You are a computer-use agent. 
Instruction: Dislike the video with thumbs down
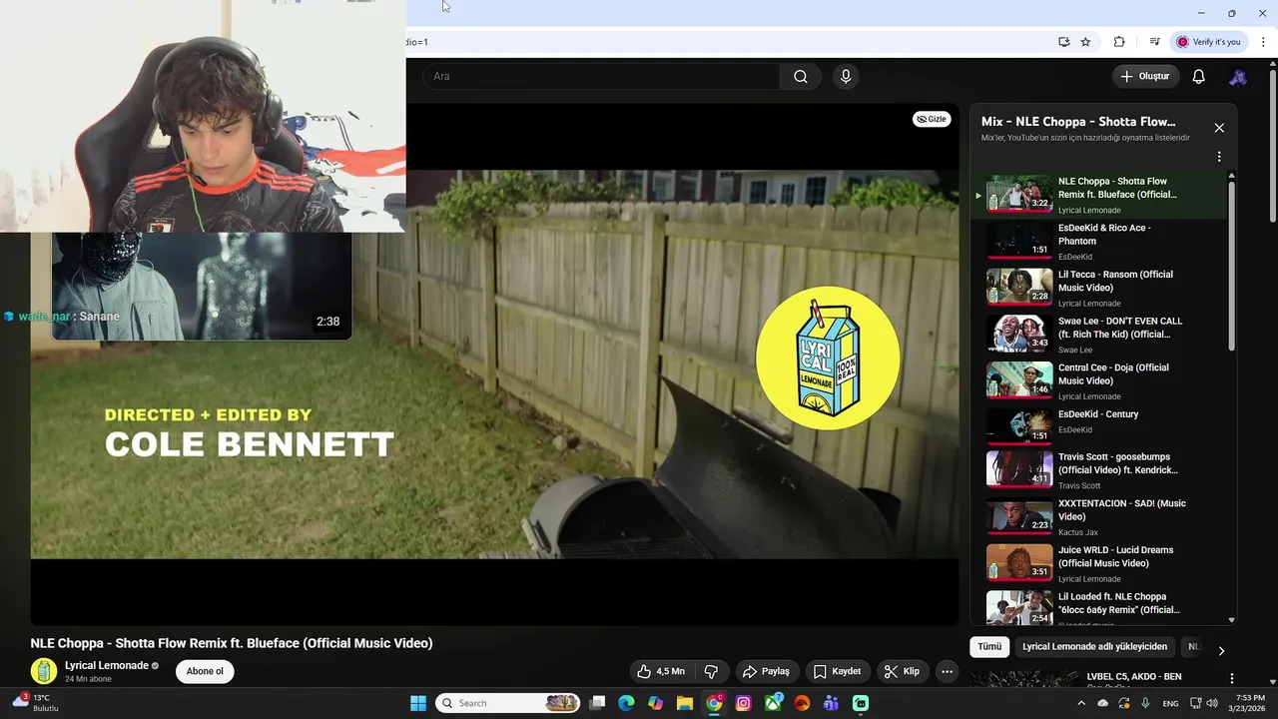click(711, 672)
